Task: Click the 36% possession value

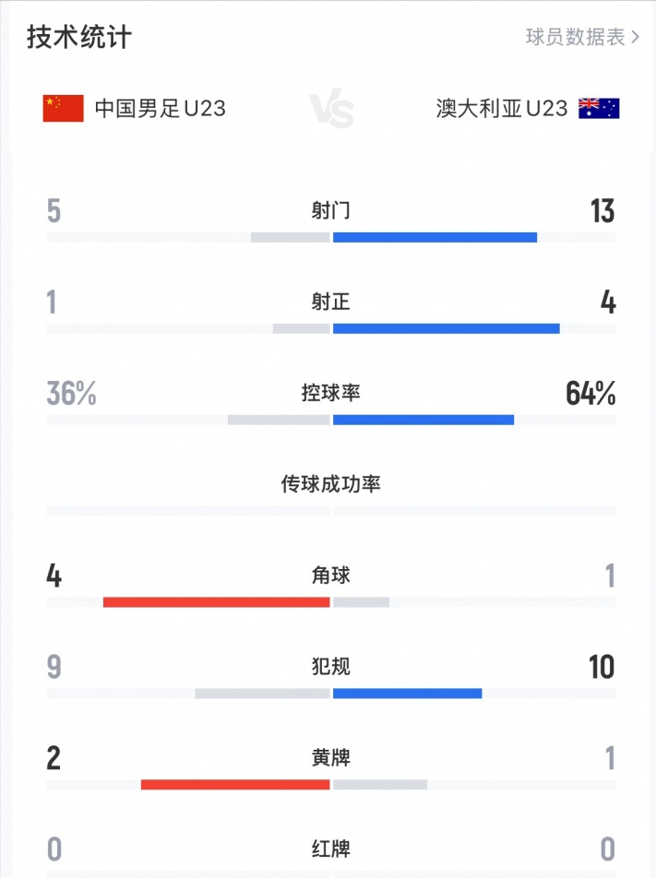Action: 71,394
